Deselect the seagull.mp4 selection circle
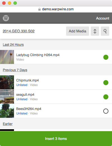The height and width of the screenshot is (146, 112). (106, 97)
